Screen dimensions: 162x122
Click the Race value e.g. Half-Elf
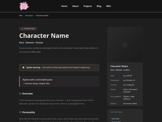coord(127,76)
